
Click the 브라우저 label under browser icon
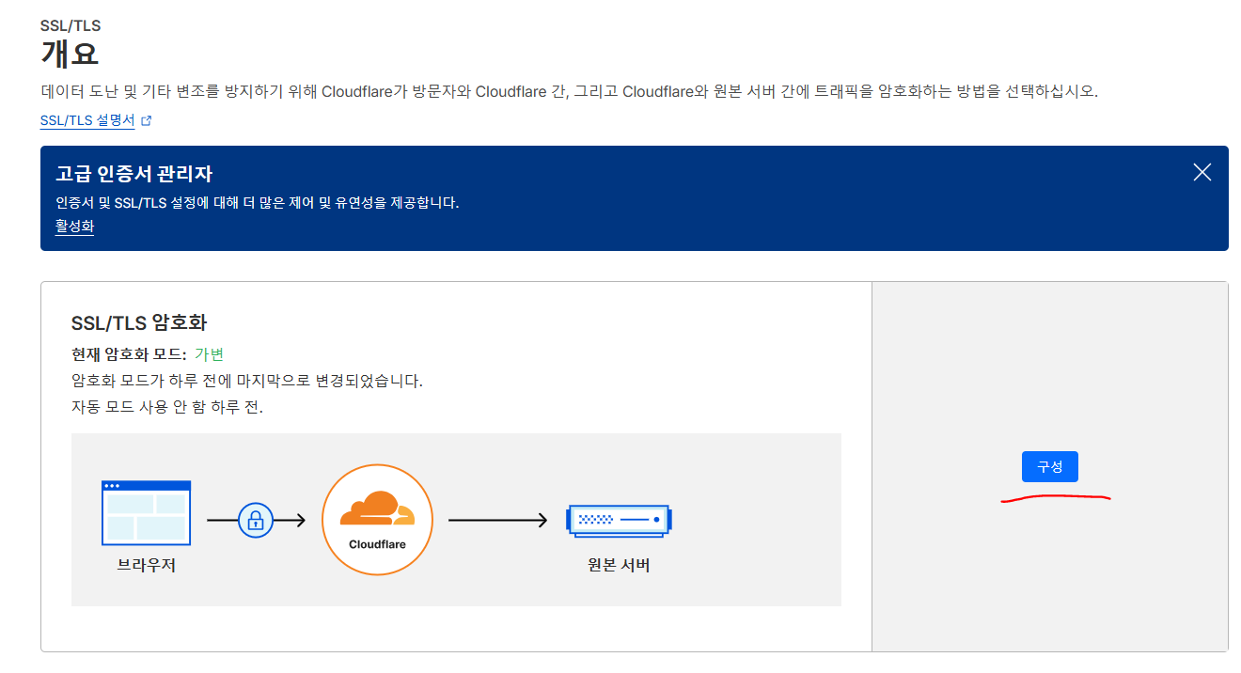pyautogui.click(x=146, y=566)
